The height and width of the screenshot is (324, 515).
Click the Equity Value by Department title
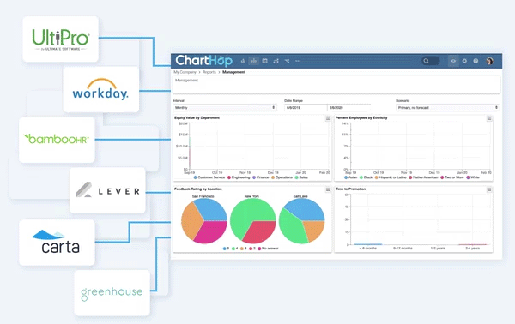[197, 117]
